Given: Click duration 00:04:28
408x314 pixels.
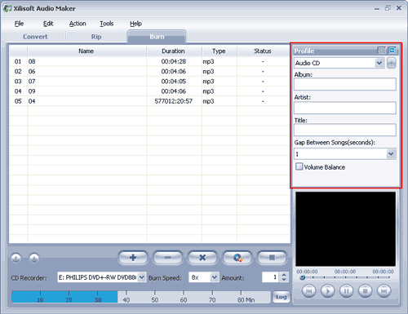Looking at the screenshot, I should [174, 61].
